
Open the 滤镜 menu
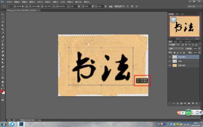point(55,2)
